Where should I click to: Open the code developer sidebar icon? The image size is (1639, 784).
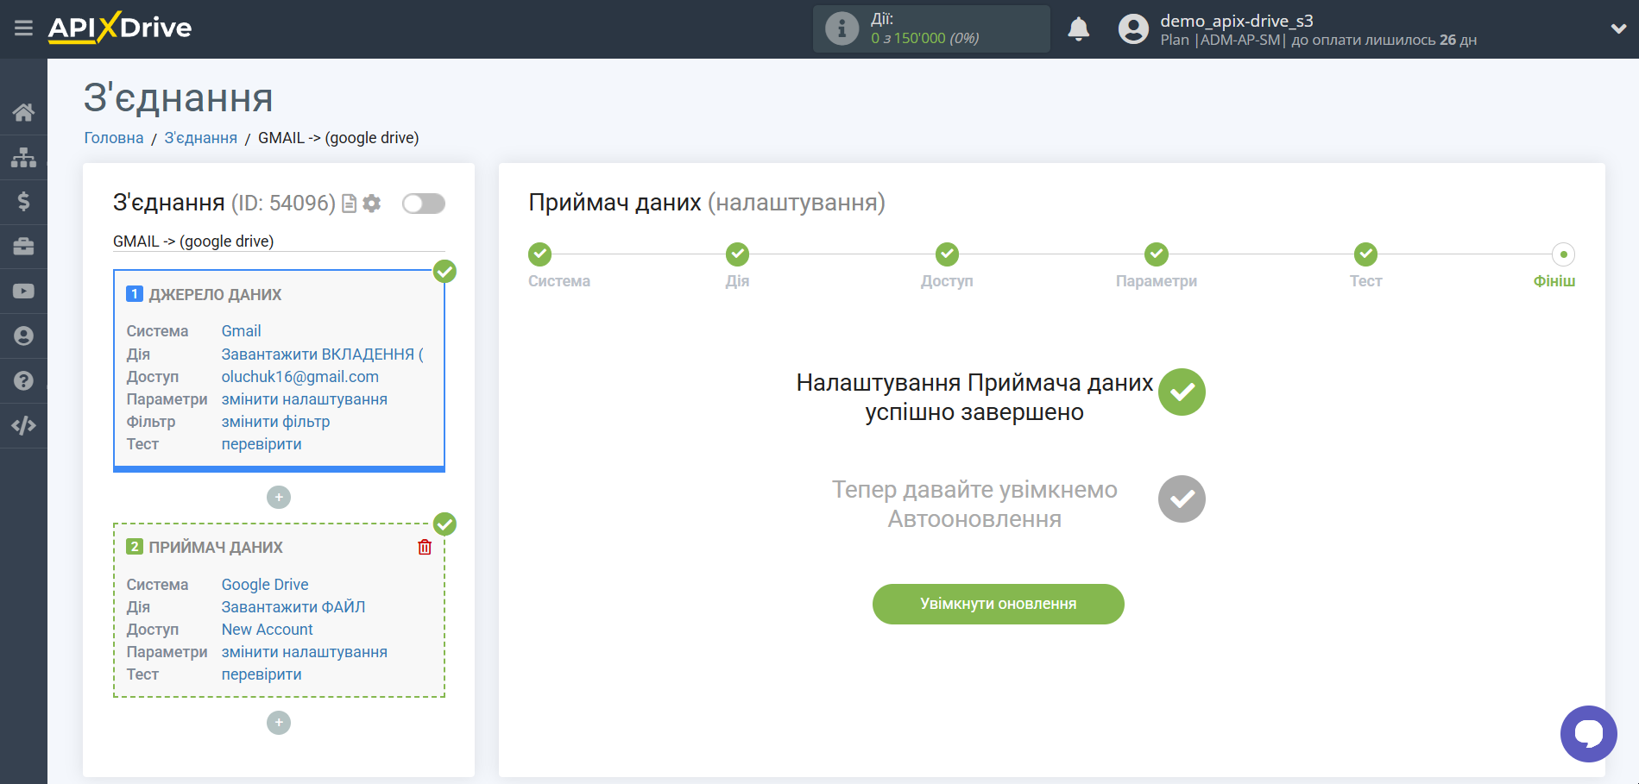pos(23,425)
